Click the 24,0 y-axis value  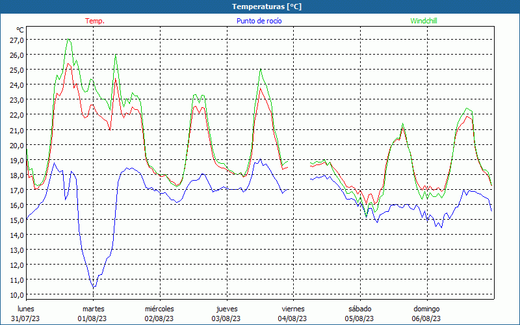(x=18, y=85)
